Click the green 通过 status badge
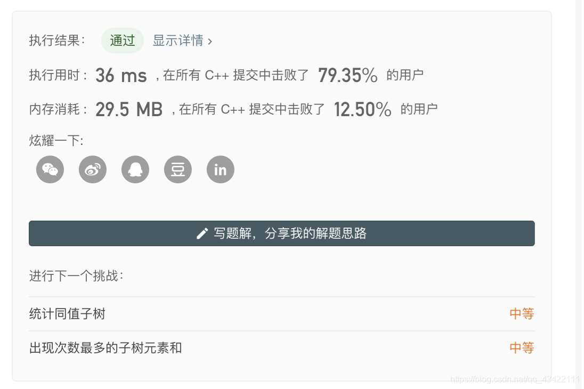584x389 pixels. [x=123, y=40]
